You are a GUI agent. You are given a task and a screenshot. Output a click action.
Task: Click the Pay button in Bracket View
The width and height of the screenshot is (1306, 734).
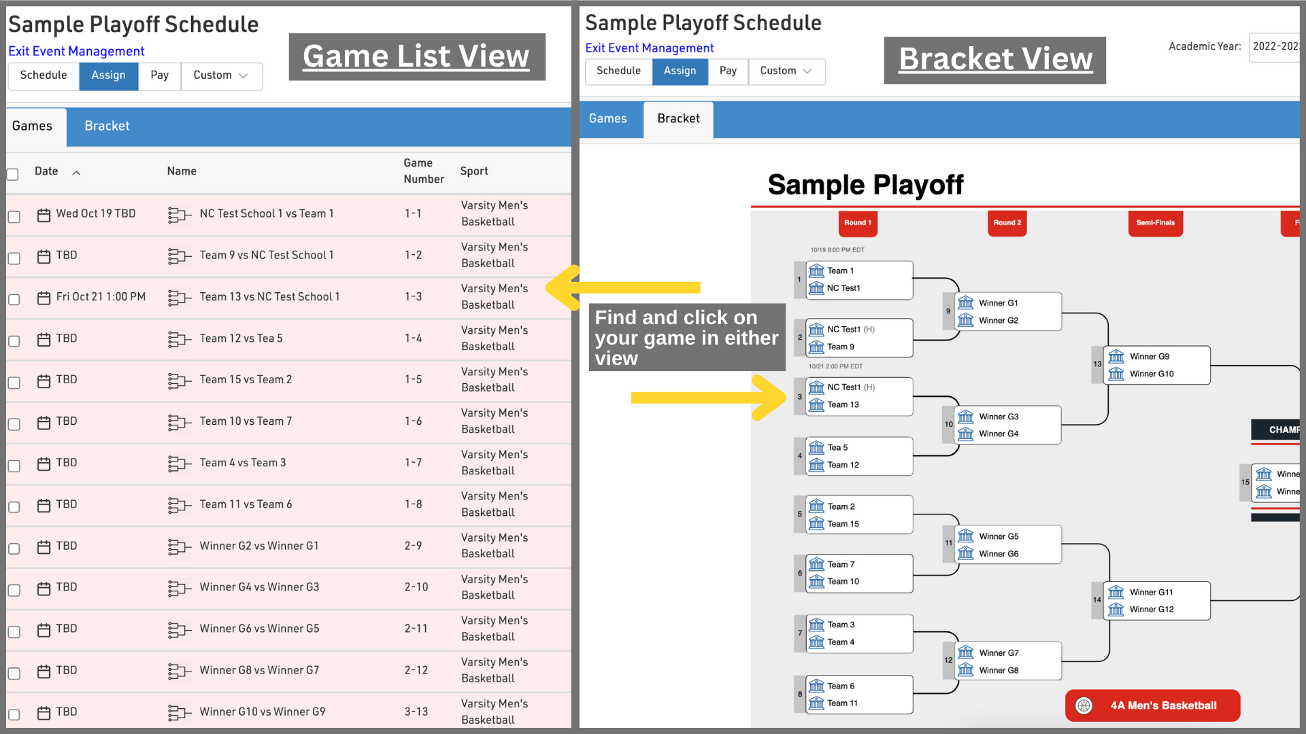728,71
